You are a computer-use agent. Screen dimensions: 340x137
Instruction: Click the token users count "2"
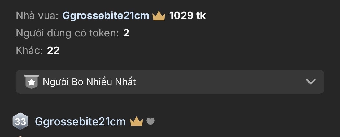click(x=126, y=33)
